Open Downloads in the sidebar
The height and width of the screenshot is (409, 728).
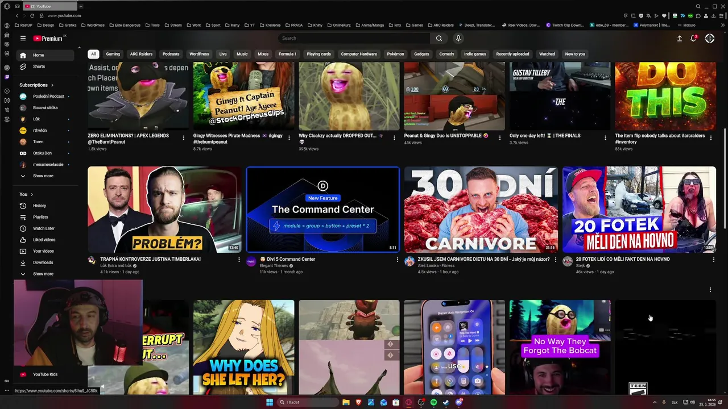tap(45, 262)
